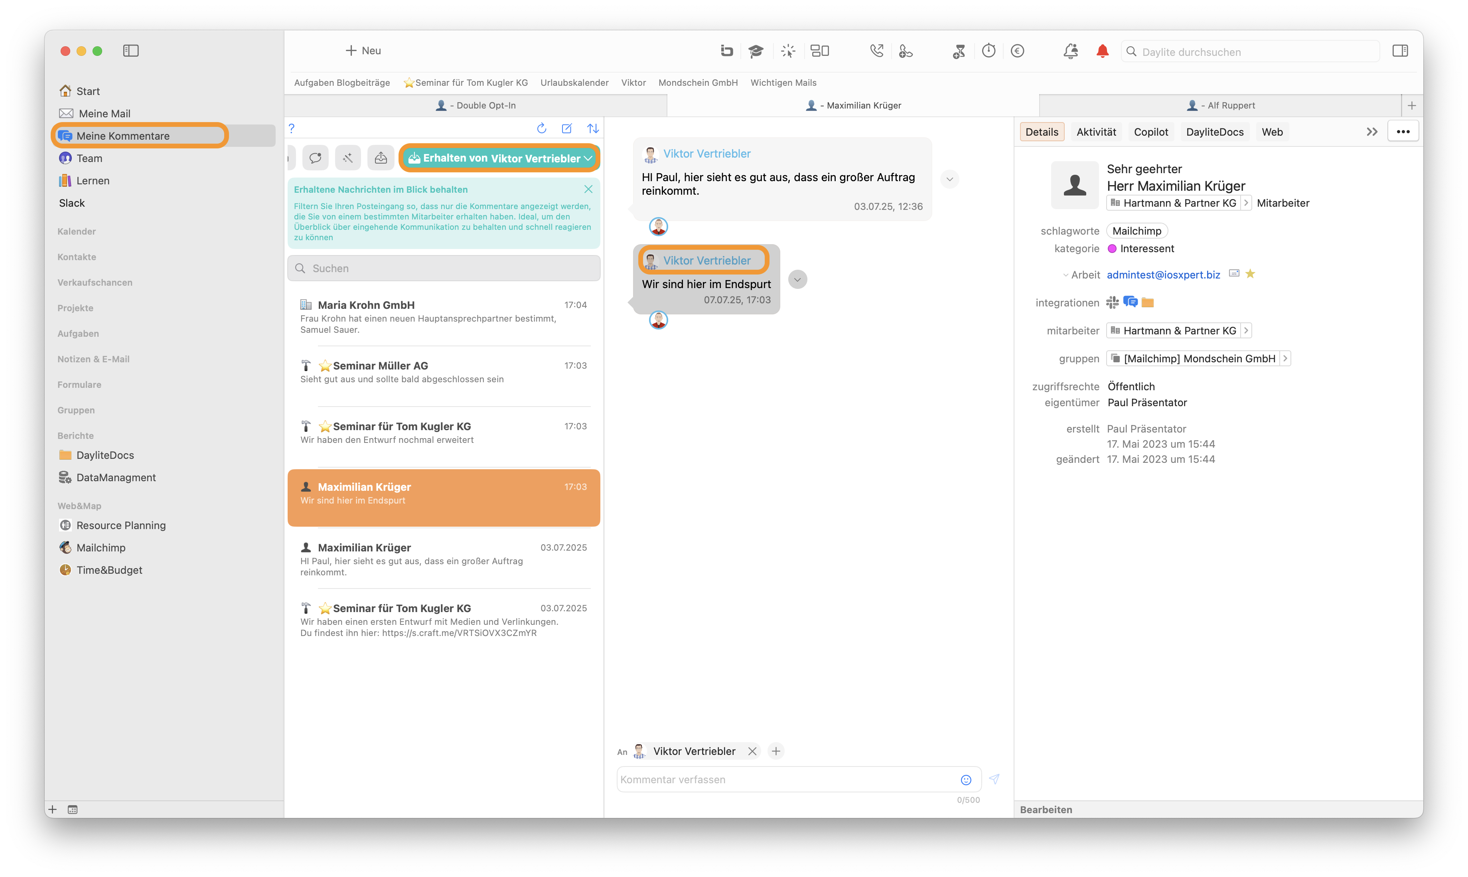Open the red bell notifications
The width and height of the screenshot is (1468, 877).
click(1102, 51)
